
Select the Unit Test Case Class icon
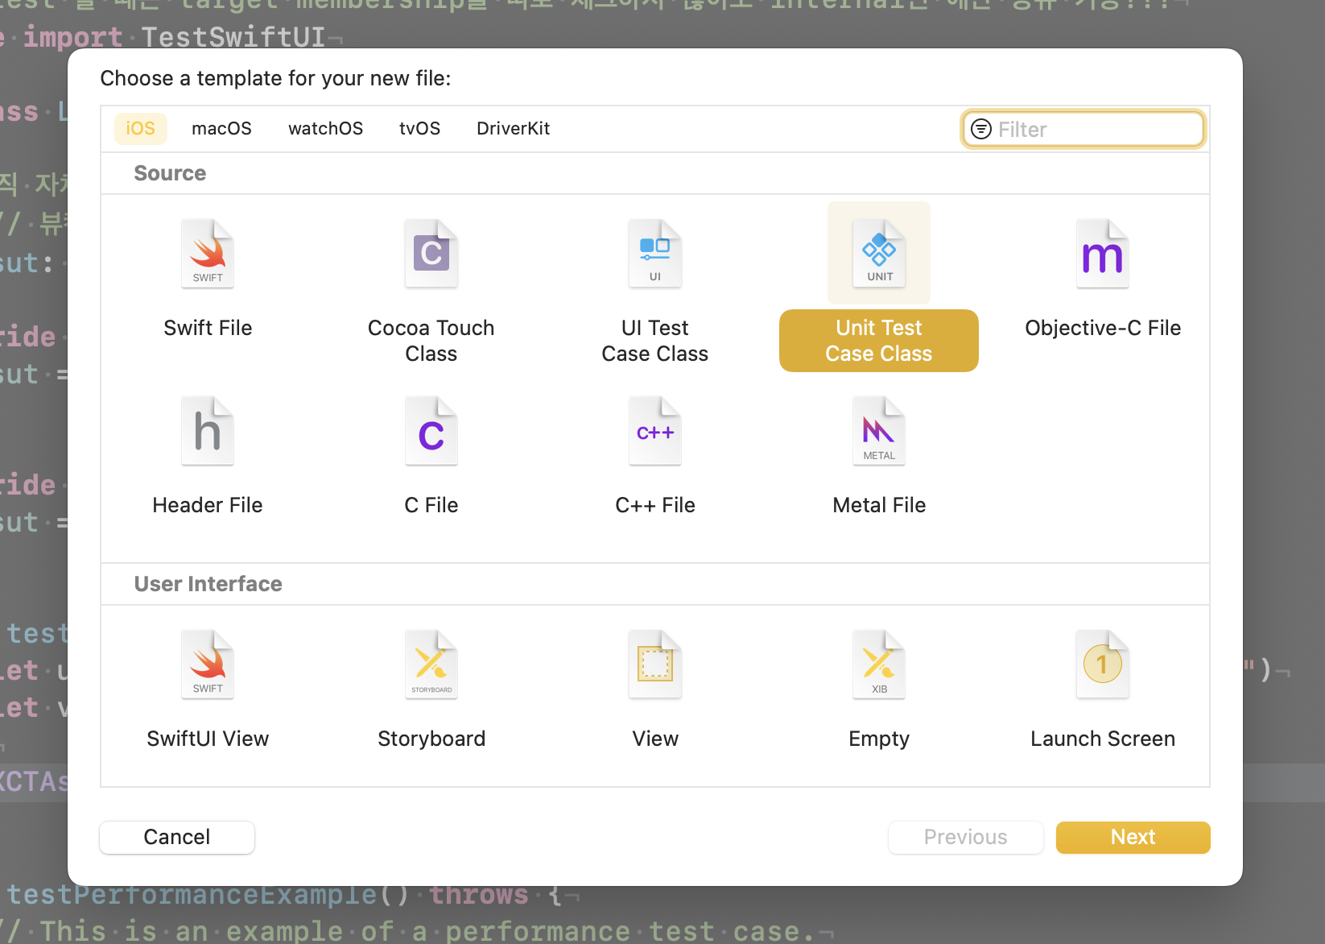click(x=879, y=254)
